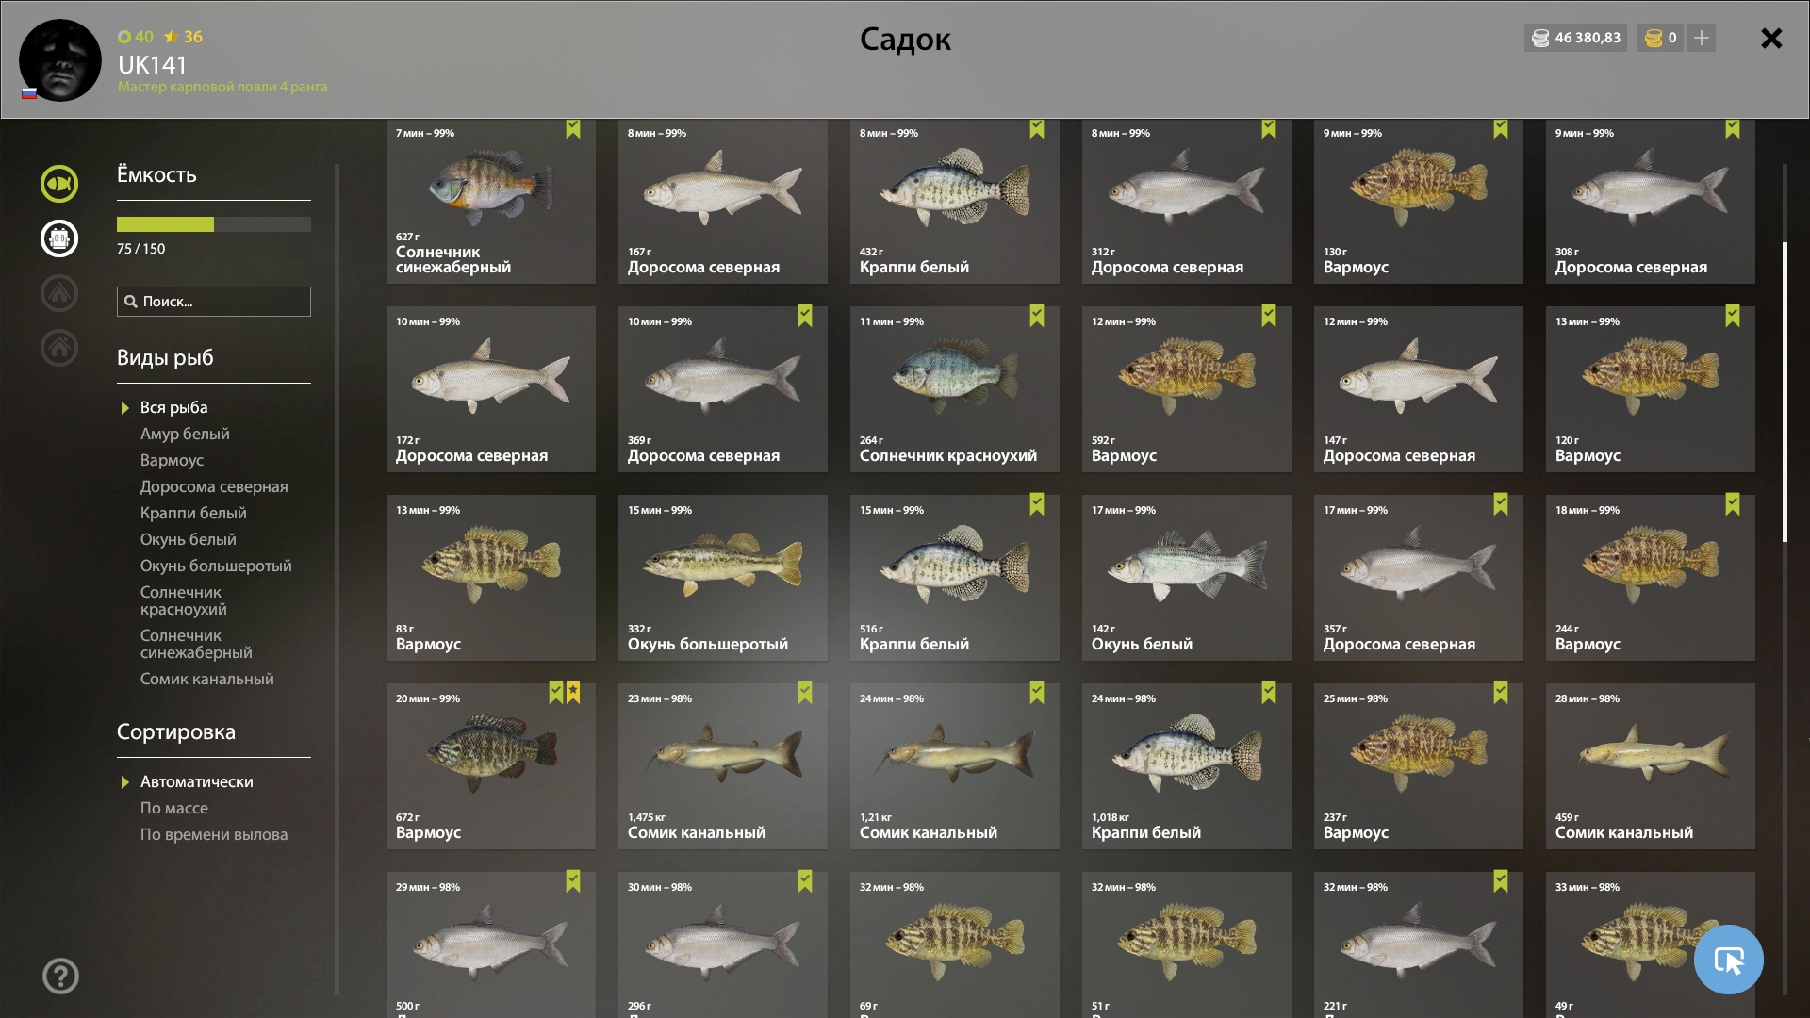Click the silver coins balance icon
Viewport: 1810px width, 1018px height.
pos(1540,38)
